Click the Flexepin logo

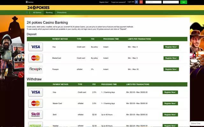(35, 69)
